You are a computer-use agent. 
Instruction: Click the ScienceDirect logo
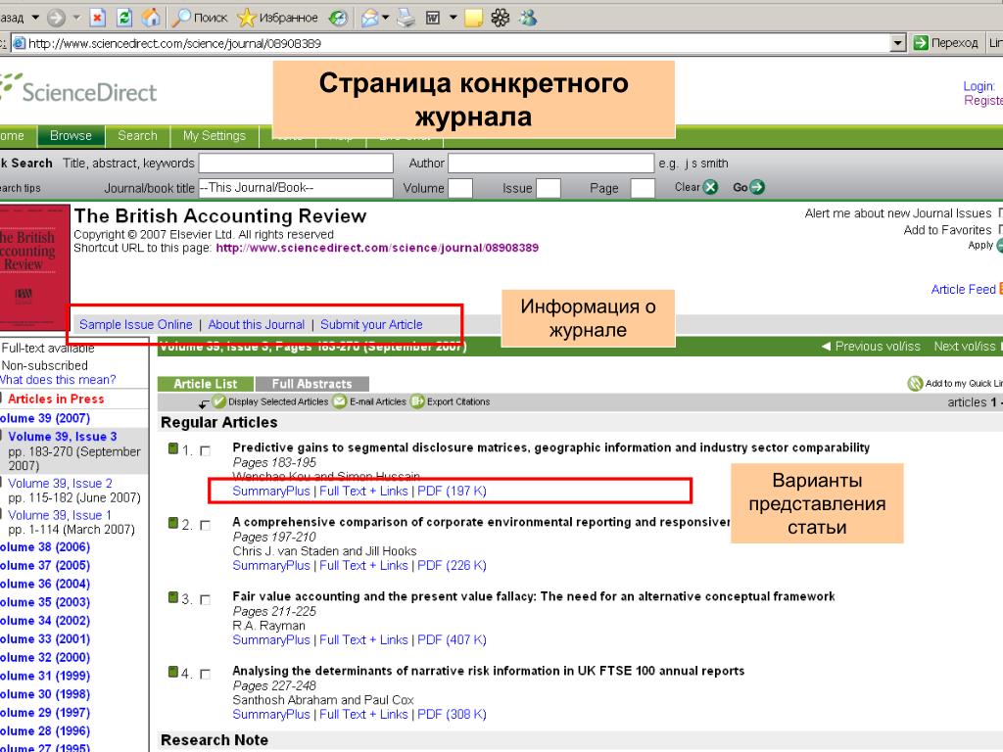click(78, 89)
